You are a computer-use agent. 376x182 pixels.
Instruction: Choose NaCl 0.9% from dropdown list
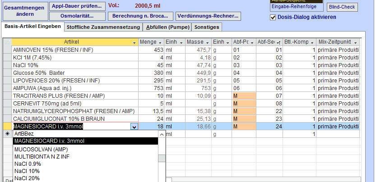[x=86, y=164]
